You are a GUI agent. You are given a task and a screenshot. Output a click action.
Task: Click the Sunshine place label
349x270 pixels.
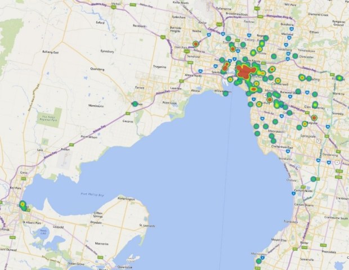coord(194,57)
